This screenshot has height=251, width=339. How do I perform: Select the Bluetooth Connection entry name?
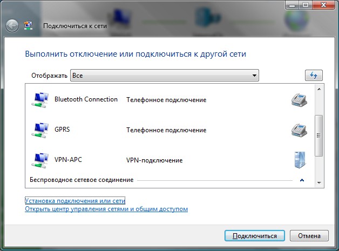[x=86, y=99]
